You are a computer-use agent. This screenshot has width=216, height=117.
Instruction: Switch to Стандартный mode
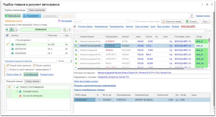point(50,16)
